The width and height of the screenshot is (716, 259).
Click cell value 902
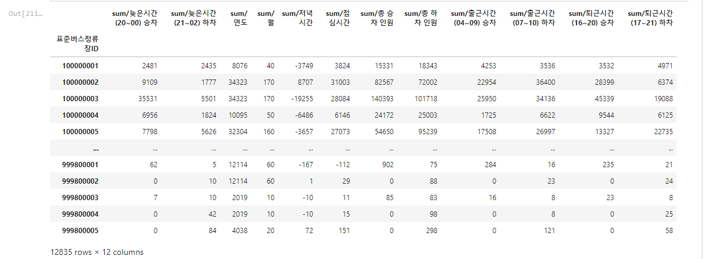tap(388, 164)
